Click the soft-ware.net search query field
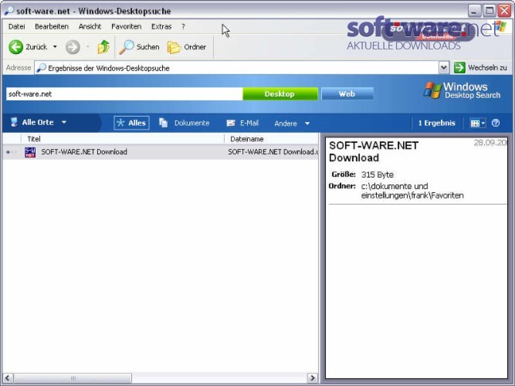This screenshot has height=386, width=515. coord(124,94)
